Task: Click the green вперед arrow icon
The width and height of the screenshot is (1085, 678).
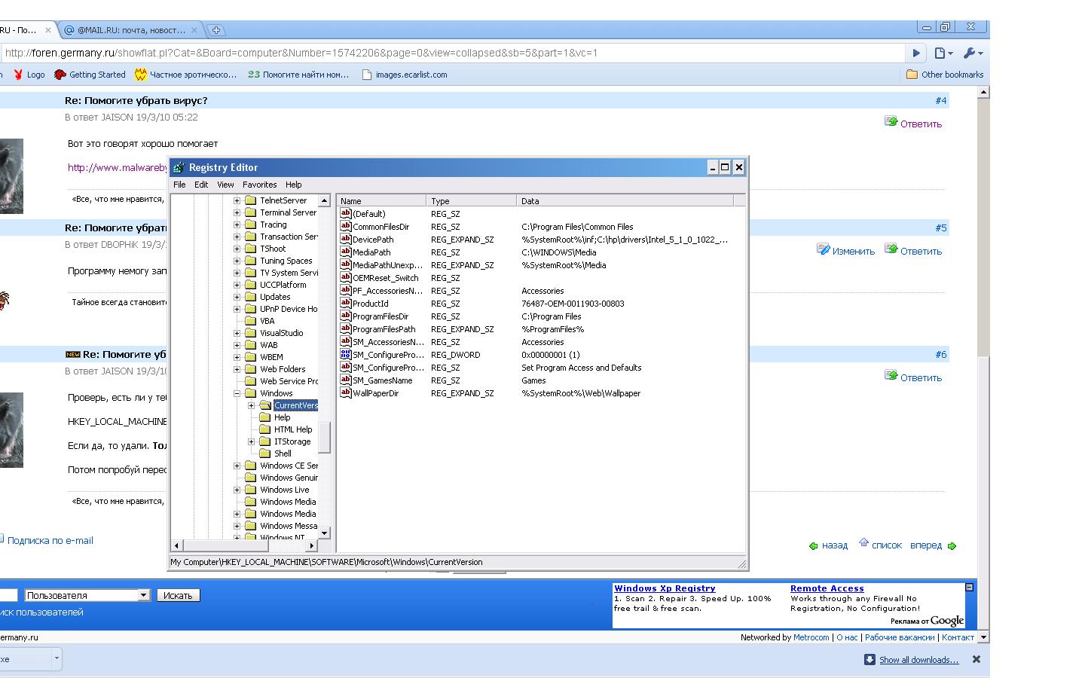Action: pyautogui.click(x=952, y=546)
